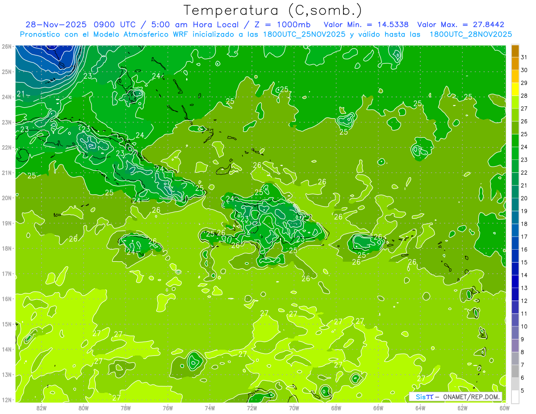This screenshot has height=414, width=536.
Task: Click legend label '28'
Action: pos(524,96)
